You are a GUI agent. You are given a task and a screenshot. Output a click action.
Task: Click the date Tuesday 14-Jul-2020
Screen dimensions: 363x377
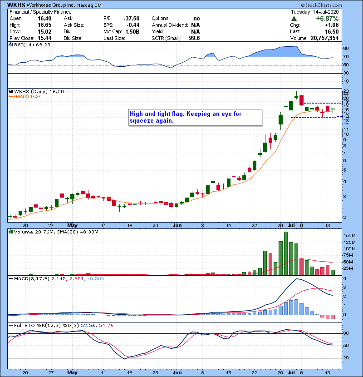click(315, 12)
